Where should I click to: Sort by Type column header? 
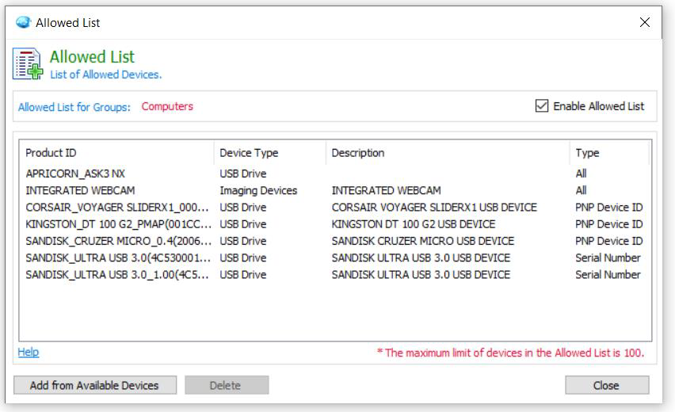pos(609,153)
